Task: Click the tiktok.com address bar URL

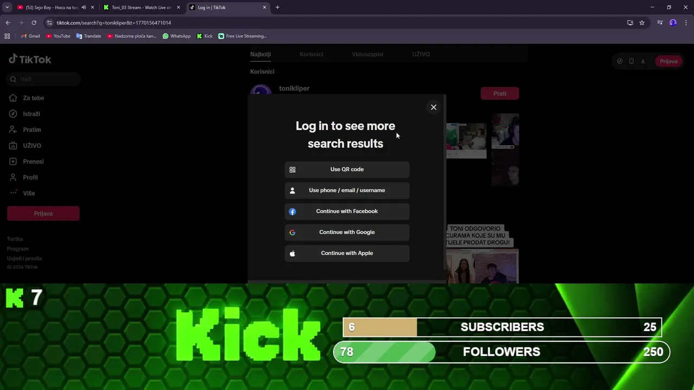Action: [114, 23]
